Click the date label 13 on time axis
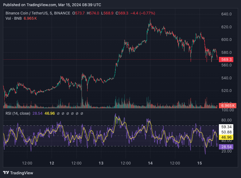Viewport: 241px width, 178px height. click(101, 163)
